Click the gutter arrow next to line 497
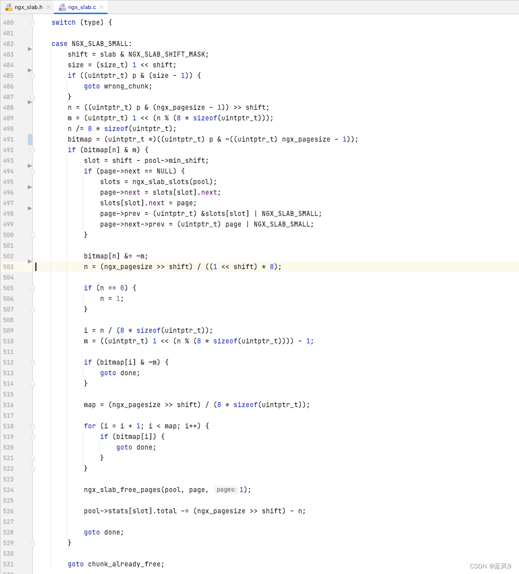Screen dimensions: 519x574 point(29,208)
